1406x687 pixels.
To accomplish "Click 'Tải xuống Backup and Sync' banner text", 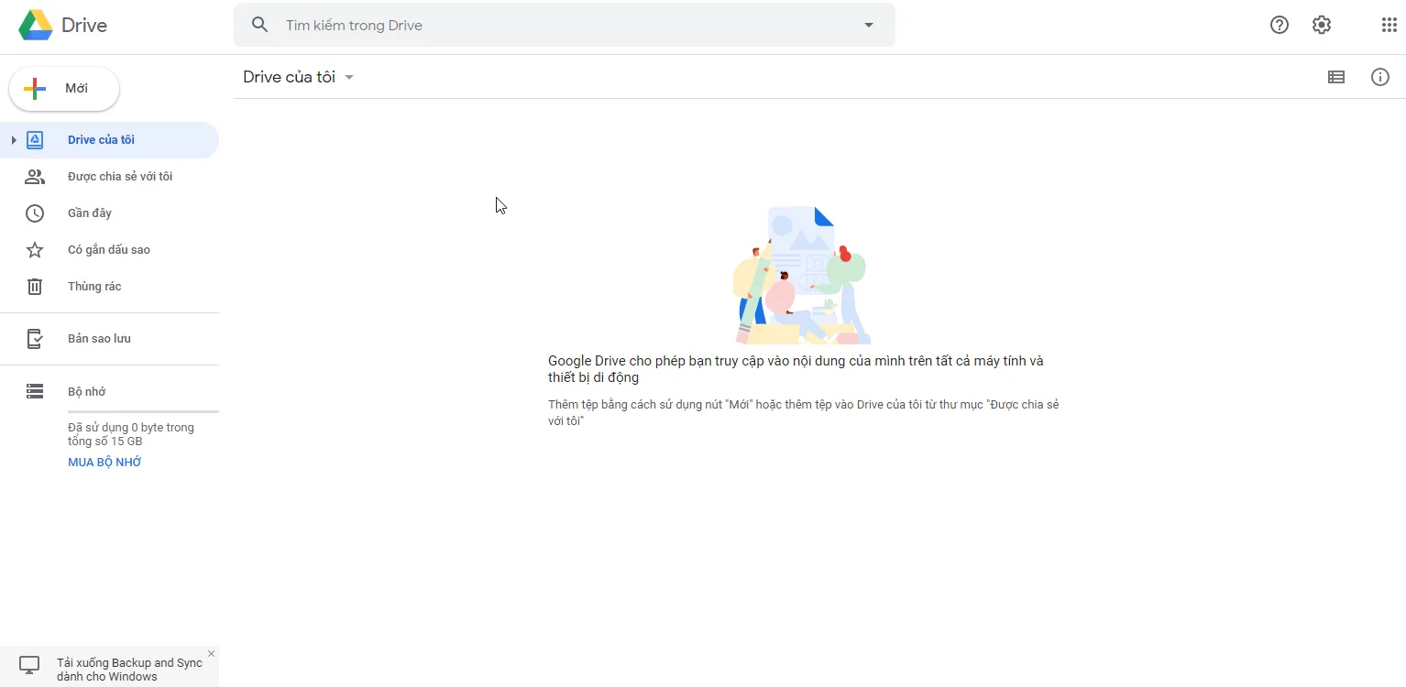I will (129, 670).
